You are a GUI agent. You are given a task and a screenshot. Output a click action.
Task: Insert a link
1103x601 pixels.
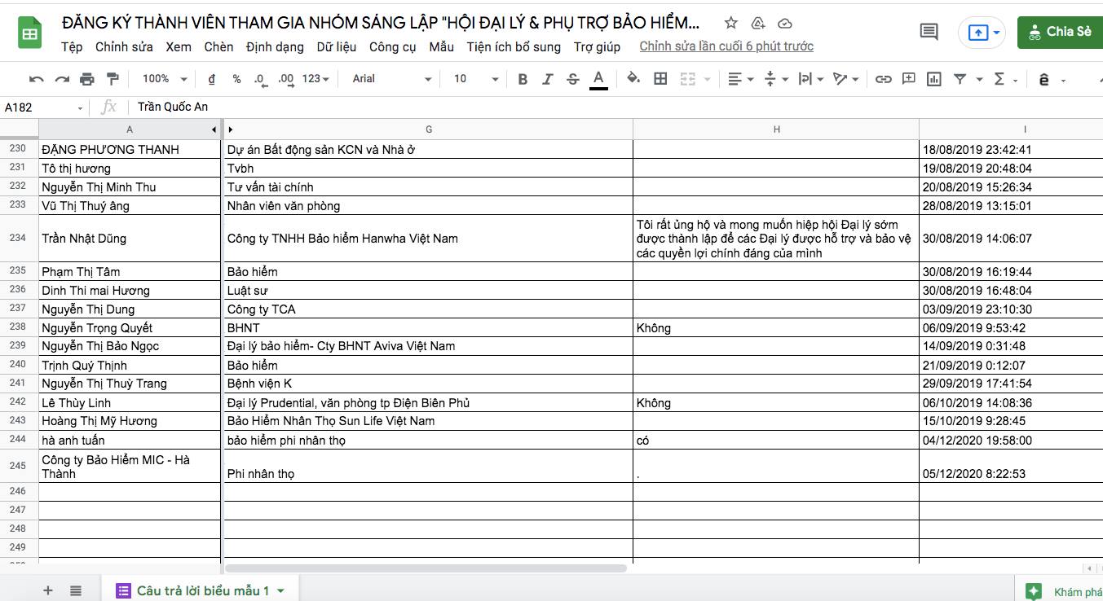tap(883, 79)
